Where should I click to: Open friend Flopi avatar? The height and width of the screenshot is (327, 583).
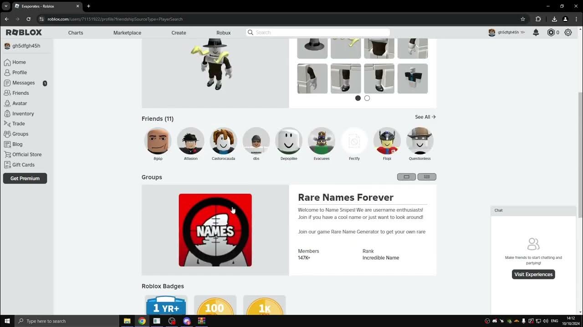387,141
